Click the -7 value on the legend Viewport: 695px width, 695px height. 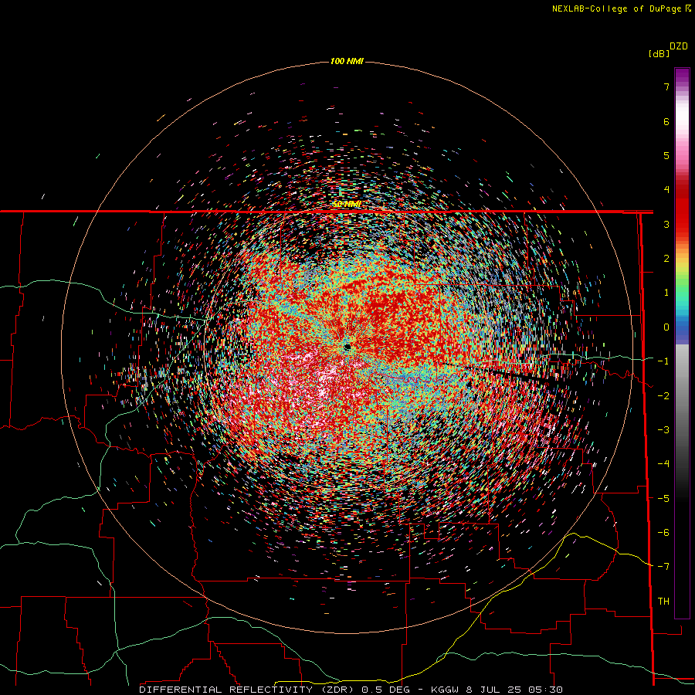[663, 567]
